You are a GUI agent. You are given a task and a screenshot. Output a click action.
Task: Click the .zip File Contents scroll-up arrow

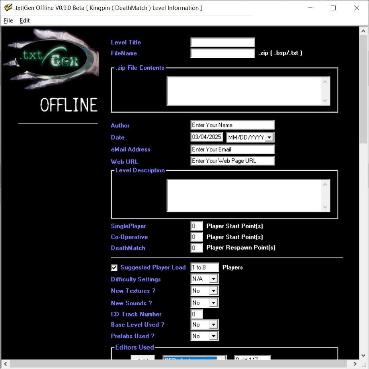pyautogui.click(x=325, y=82)
